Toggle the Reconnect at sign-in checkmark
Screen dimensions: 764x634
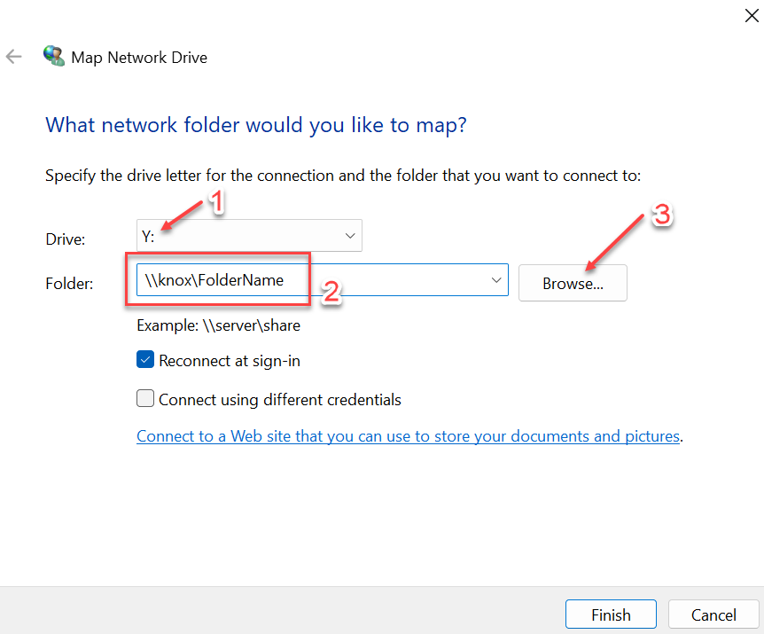click(x=144, y=360)
